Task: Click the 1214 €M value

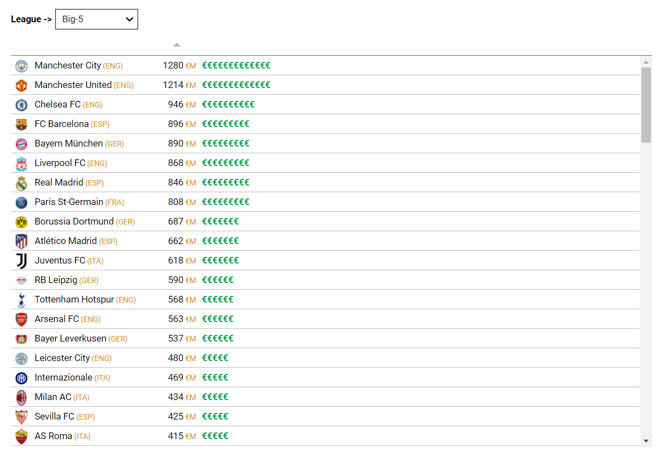Action: coord(179,85)
